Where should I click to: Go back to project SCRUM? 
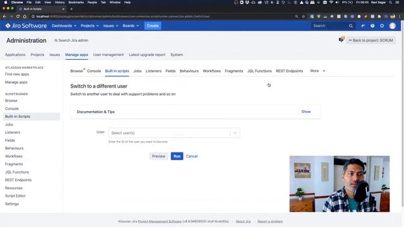coord(371,40)
